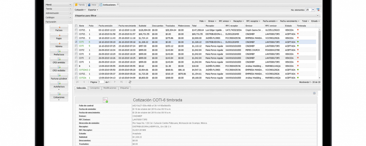The width and height of the screenshot is (366, 146).
Task: Open CFDI emitidos from the sidebar
Action: coord(59,61)
